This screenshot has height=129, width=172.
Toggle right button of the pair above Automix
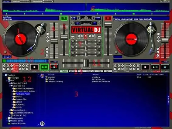click(89, 18)
